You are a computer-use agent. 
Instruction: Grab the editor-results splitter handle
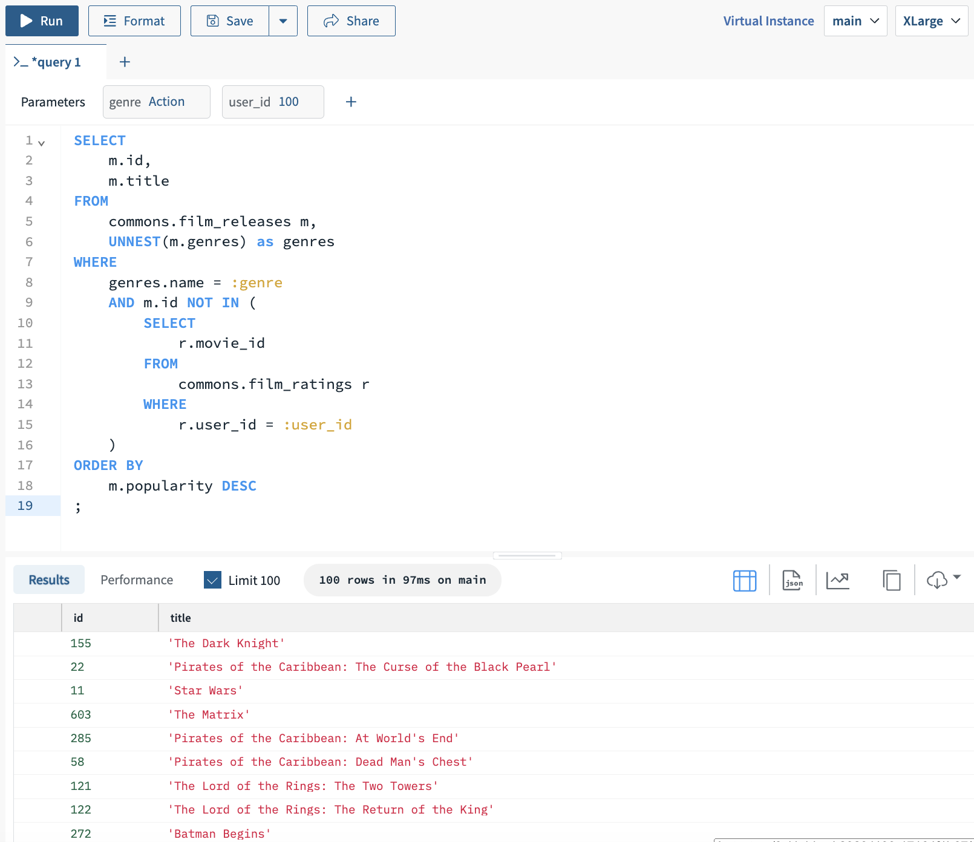(528, 555)
